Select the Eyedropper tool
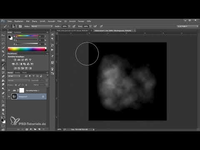Image resolution: width=200 pixels, height=150 pixels. click(x=3, y=56)
